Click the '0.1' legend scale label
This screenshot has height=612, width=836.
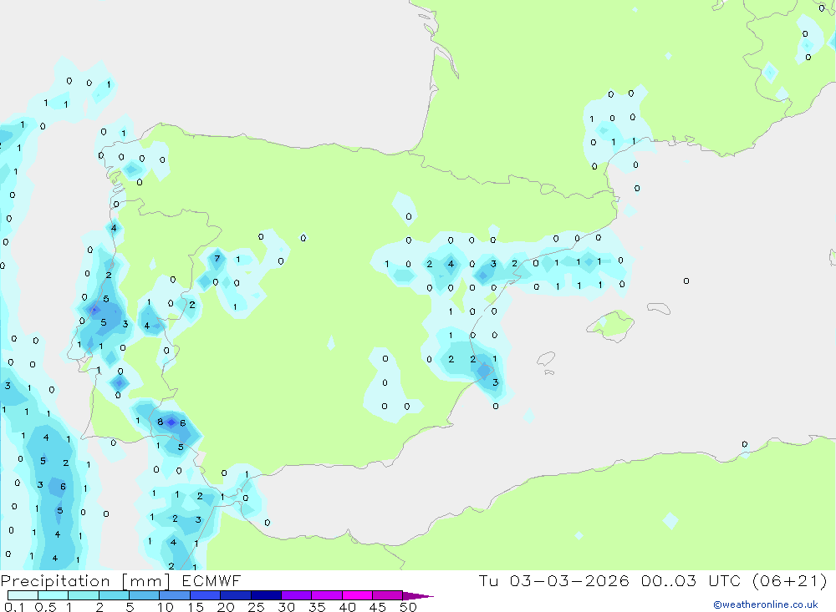point(14,607)
